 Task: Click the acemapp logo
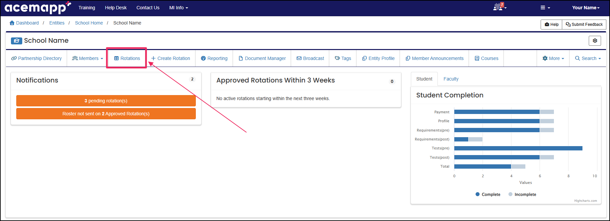[x=38, y=8]
